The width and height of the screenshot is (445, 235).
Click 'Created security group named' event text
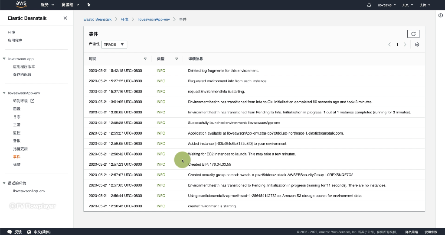pos(271,175)
